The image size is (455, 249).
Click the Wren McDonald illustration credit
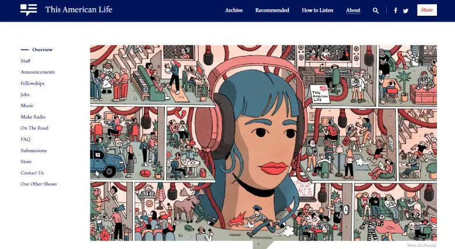[x=422, y=246]
